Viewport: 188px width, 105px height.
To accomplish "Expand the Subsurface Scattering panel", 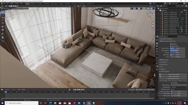I will [x=166, y=39].
